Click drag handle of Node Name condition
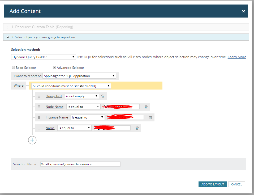The height and width of the screenshot is (195, 254). (x=39, y=107)
